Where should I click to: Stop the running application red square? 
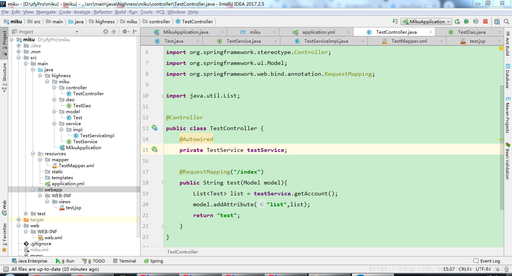(485, 21)
